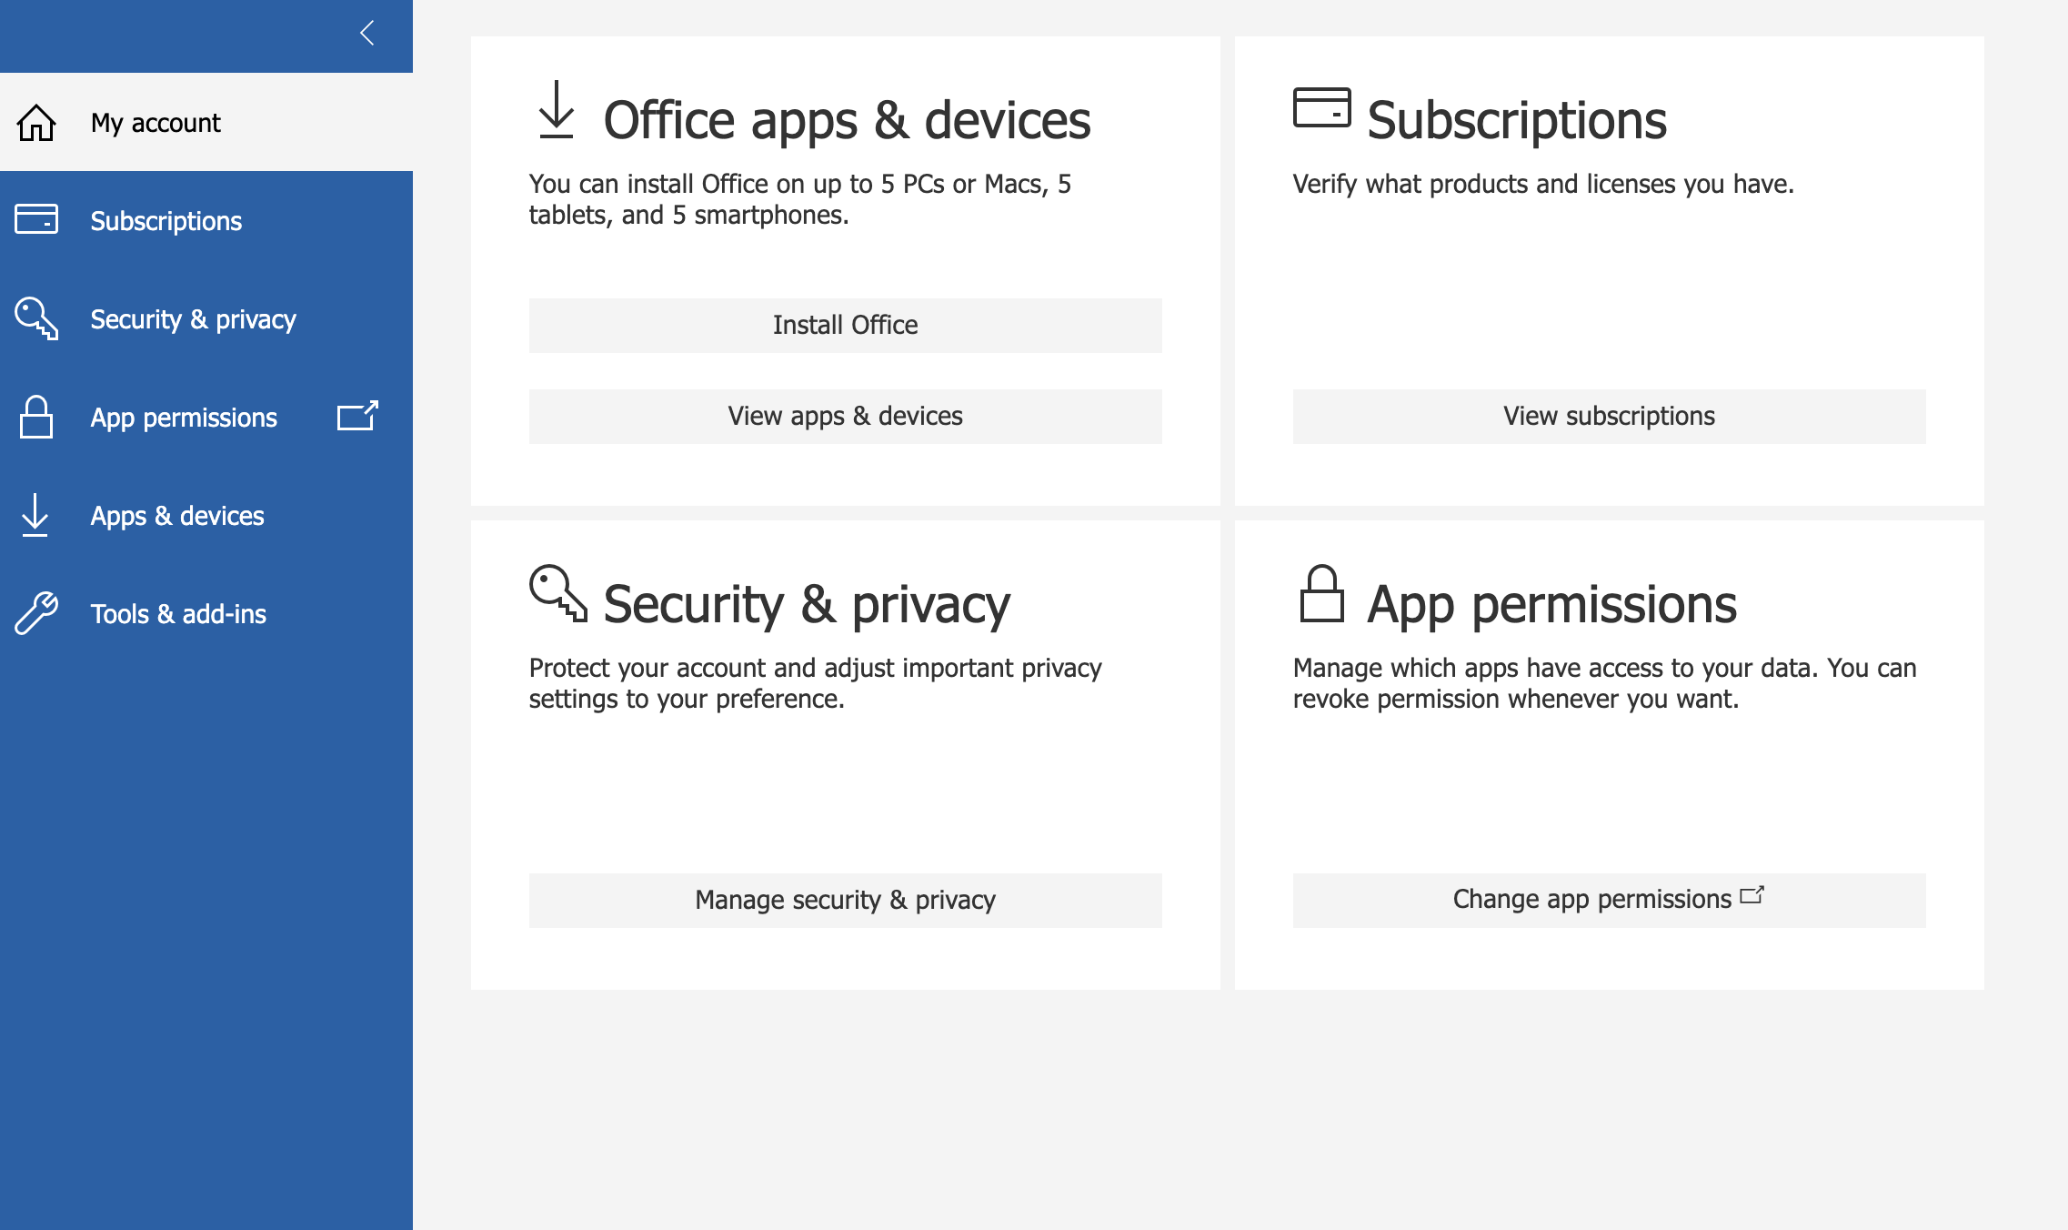The image size is (2068, 1230).
Task: Click the home icon beside My account
Action: click(x=36, y=123)
